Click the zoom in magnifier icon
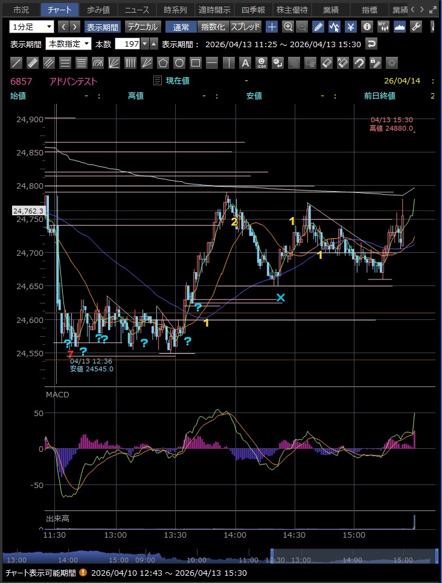The width and height of the screenshot is (442, 583). 288,27
